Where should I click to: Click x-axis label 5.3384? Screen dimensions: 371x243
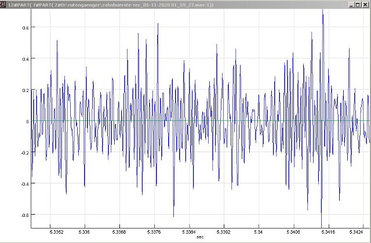coord(189,232)
